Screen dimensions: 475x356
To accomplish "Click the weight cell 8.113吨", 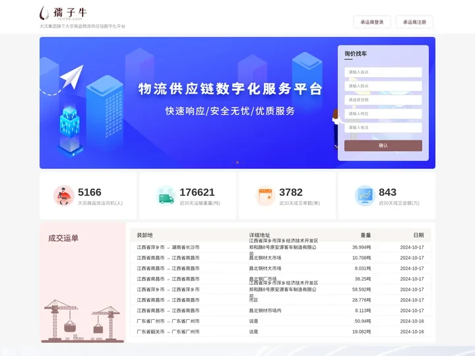I will [x=363, y=311].
